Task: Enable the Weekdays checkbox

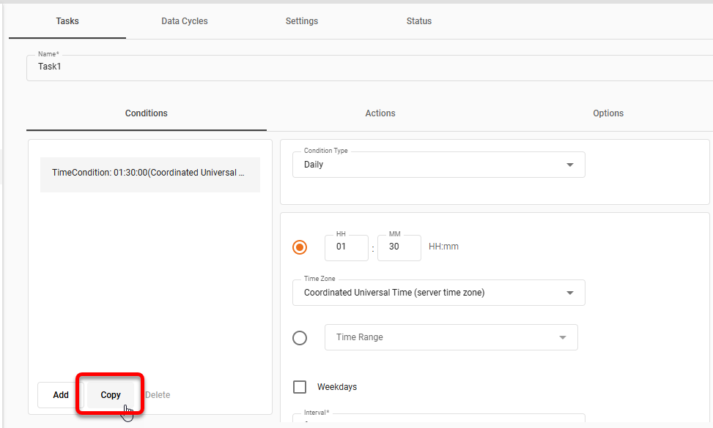Action: click(x=300, y=387)
